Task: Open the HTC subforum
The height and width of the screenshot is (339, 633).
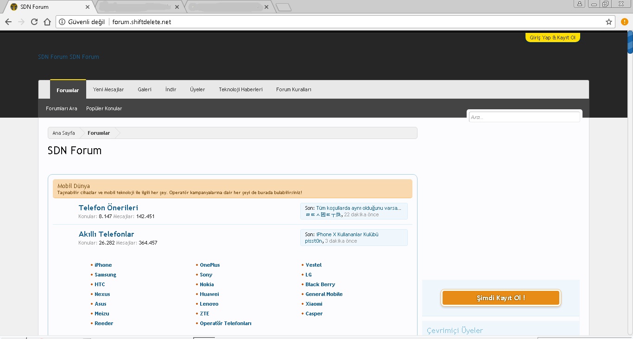Action: coord(100,284)
